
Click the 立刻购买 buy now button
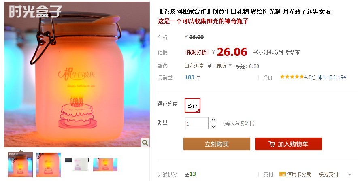217,144
